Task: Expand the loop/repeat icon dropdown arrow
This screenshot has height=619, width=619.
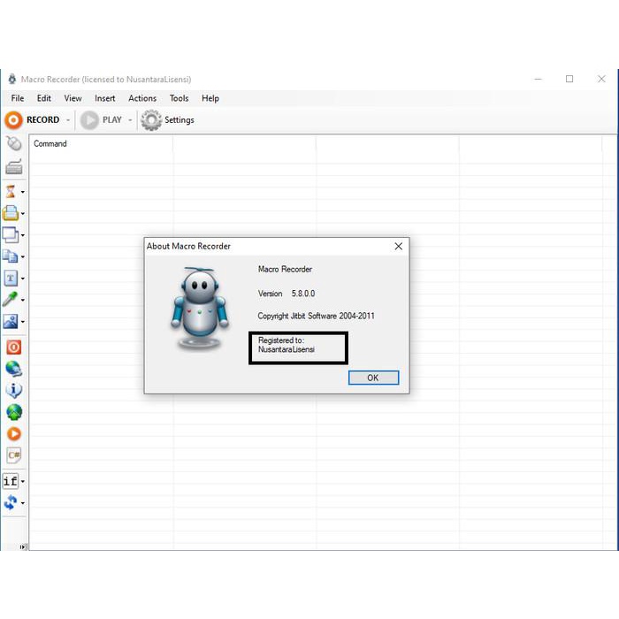Action: click(23, 504)
